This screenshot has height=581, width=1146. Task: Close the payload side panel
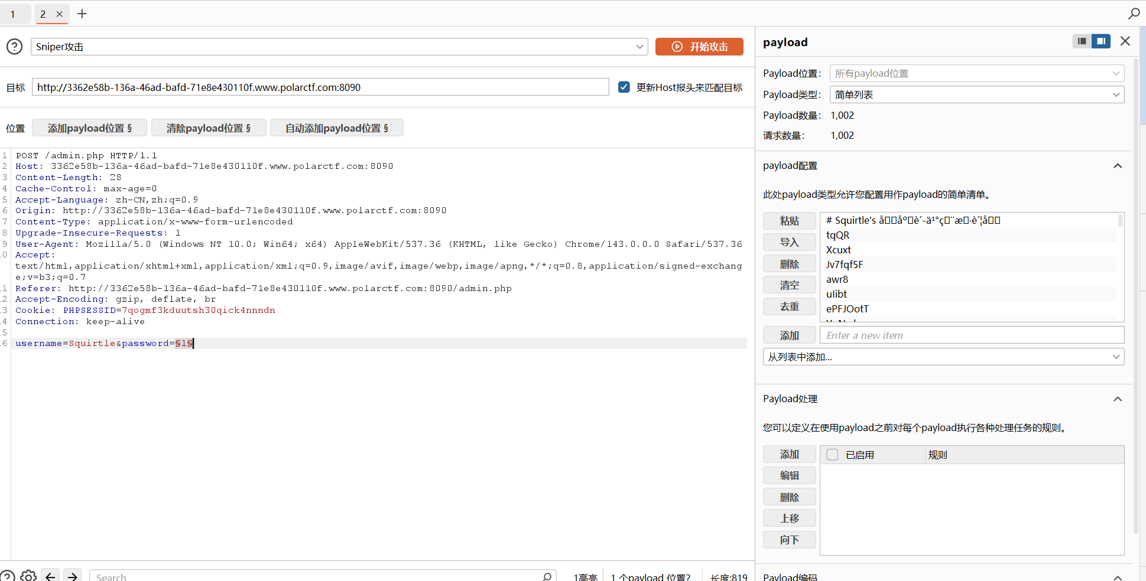1125,41
